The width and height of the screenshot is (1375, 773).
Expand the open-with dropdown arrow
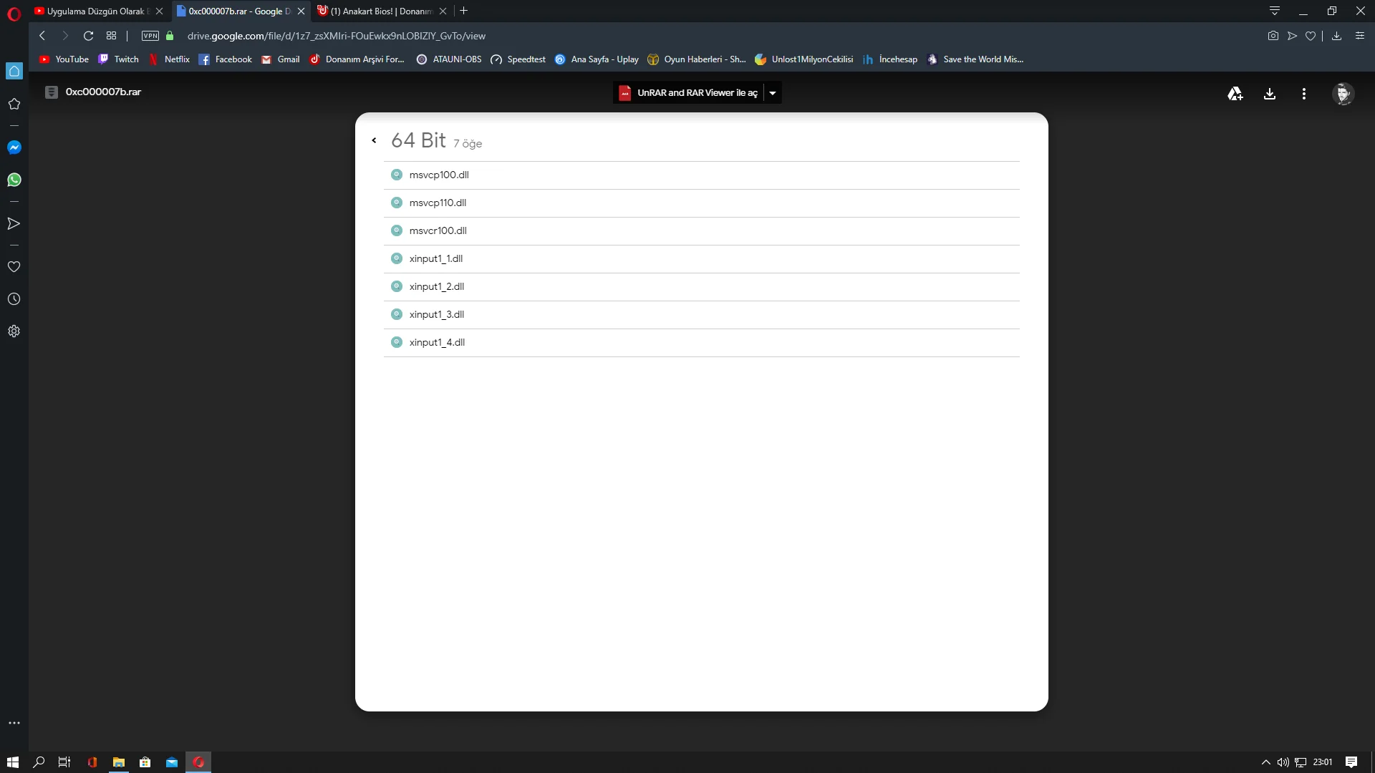point(772,93)
